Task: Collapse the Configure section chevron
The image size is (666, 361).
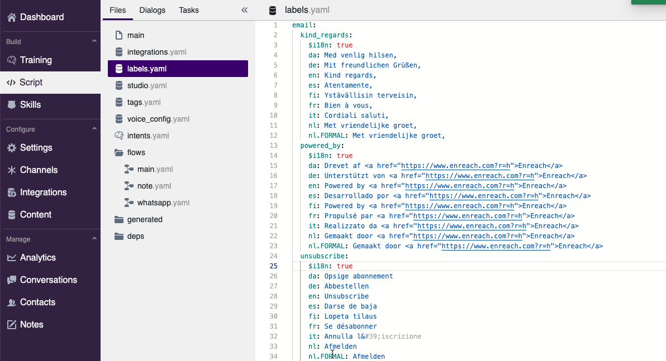Action: [x=94, y=129]
